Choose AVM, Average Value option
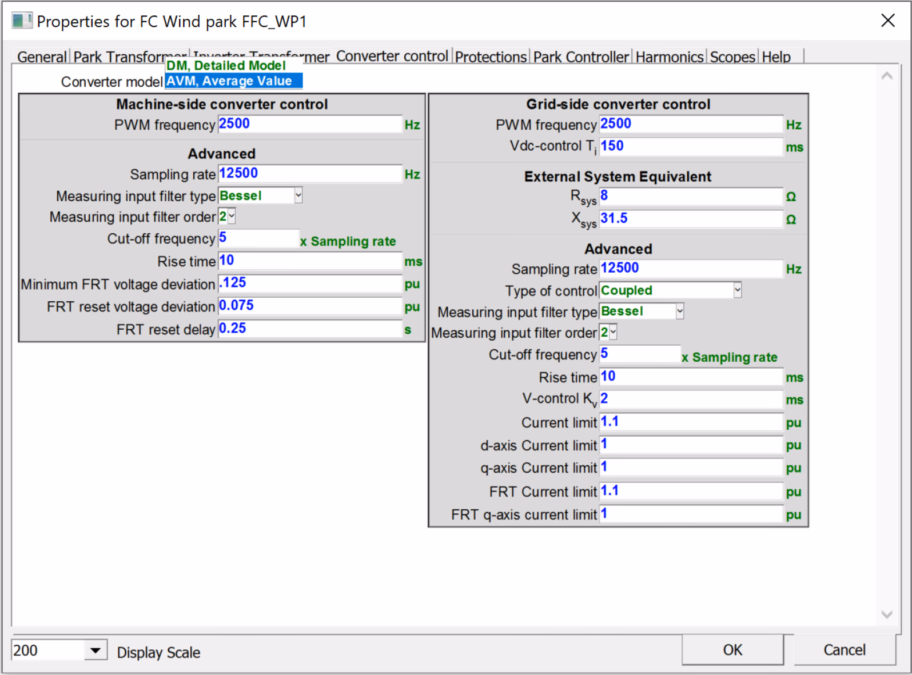This screenshot has width=912, height=675. pyautogui.click(x=233, y=81)
